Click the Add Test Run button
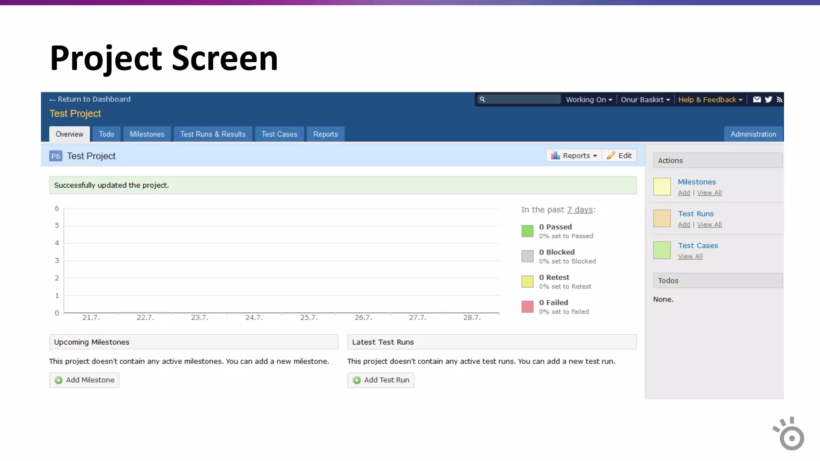The image size is (820, 461). point(381,380)
